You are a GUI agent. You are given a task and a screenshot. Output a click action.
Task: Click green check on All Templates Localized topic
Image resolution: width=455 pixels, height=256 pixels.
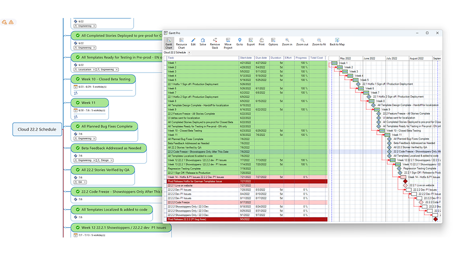(78, 210)
